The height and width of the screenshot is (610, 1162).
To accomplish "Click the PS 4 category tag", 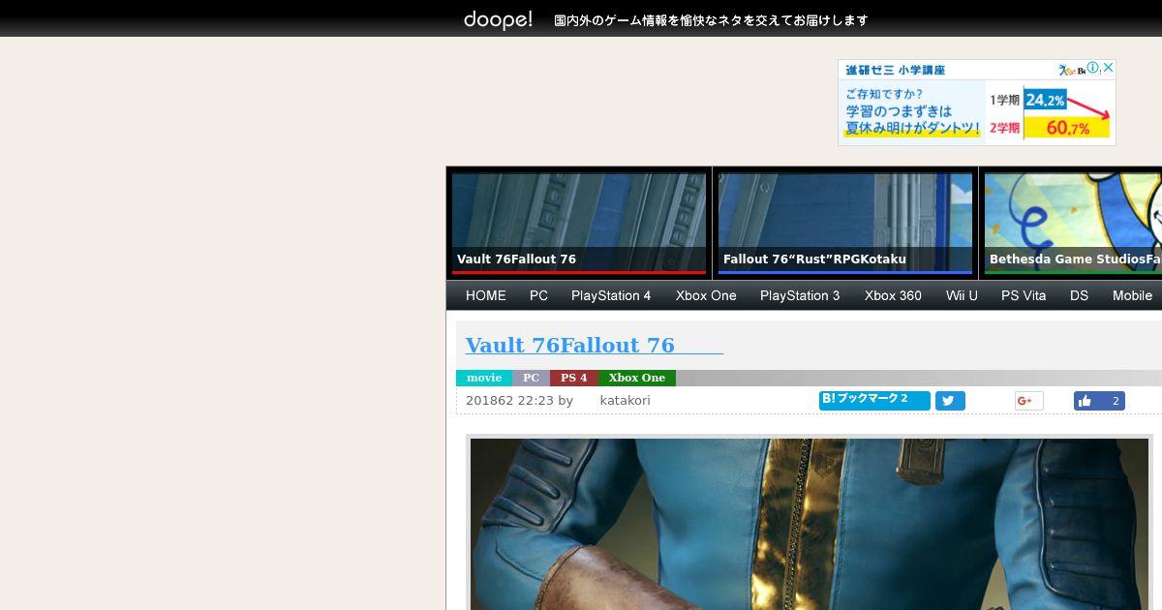I will tap(574, 378).
